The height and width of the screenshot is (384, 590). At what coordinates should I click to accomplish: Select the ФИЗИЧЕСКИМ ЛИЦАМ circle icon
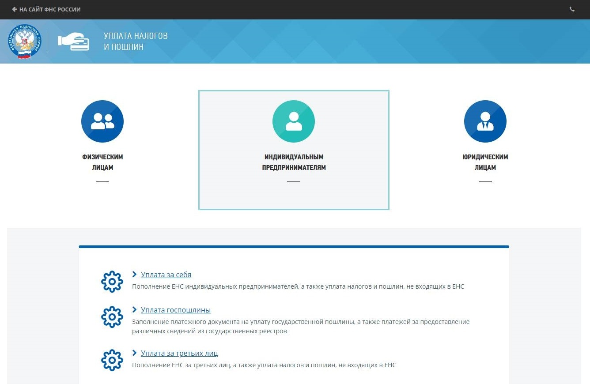coord(102,121)
